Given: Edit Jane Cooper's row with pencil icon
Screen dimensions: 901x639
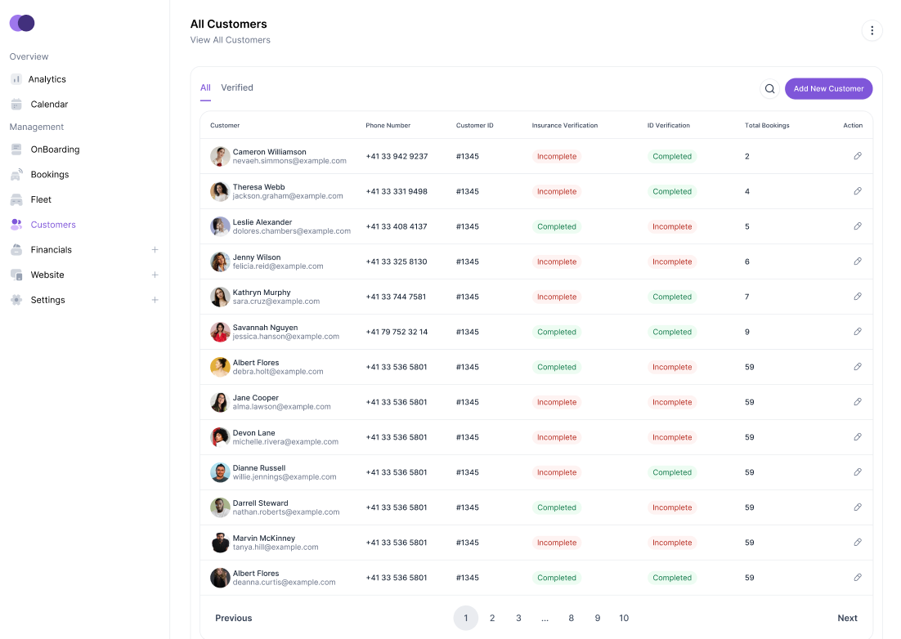Looking at the screenshot, I should (x=858, y=402).
